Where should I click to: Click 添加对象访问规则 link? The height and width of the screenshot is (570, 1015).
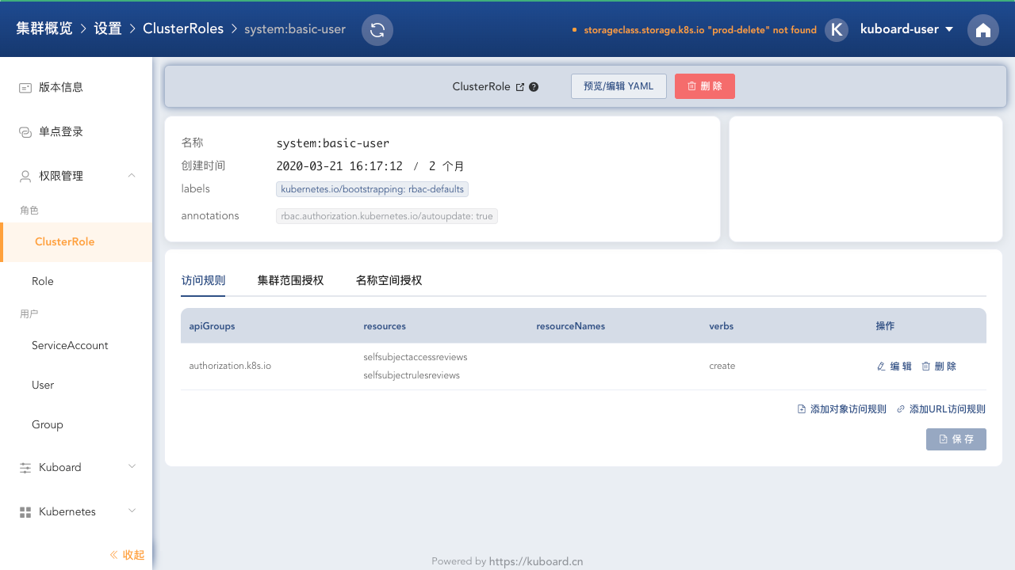(x=842, y=409)
